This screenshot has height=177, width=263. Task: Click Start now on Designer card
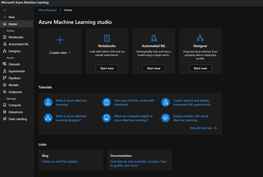click(200, 68)
